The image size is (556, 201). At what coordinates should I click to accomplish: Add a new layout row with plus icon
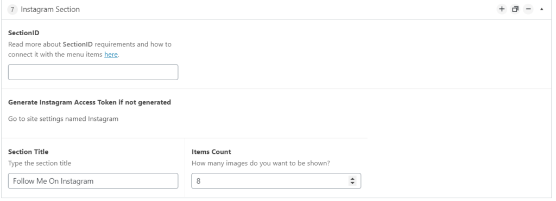coord(501,9)
